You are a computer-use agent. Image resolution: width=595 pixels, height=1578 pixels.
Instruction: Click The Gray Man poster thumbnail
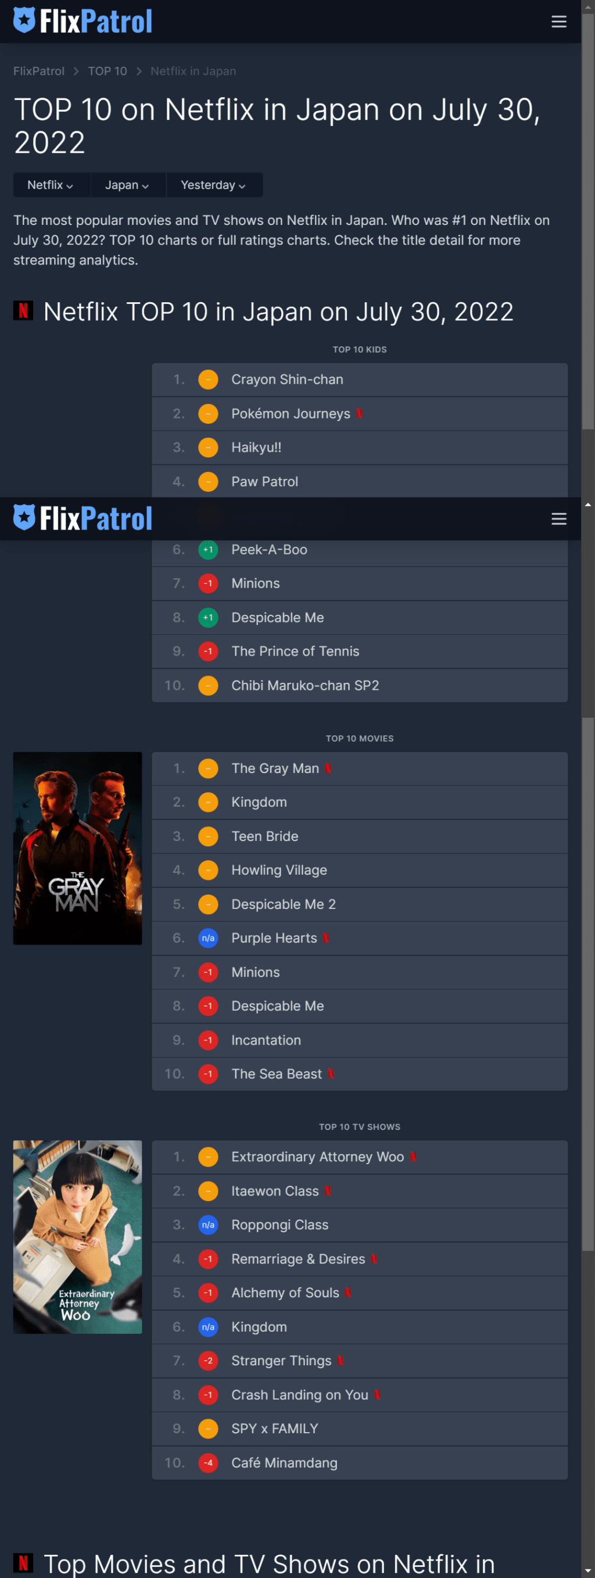(78, 848)
